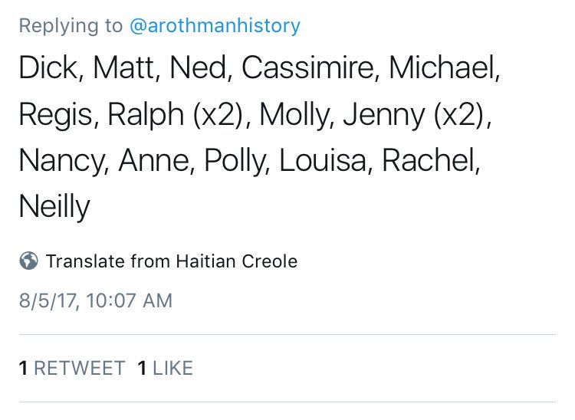
Task: Click the name Rachel in the tweet
Action: point(429,160)
